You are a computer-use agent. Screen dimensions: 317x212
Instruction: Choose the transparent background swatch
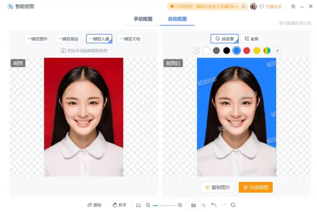tap(196, 50)
